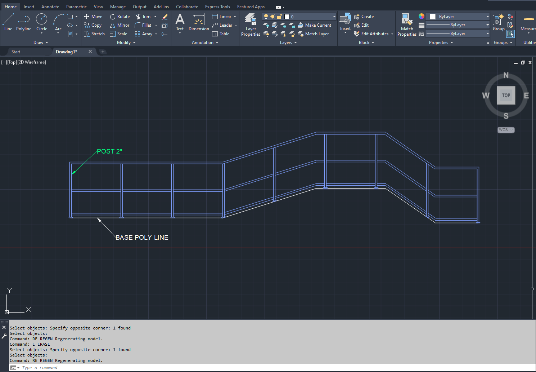Screen dimensions: 536x372
Task: Expand the Modify panel
Action: click(x=126, y=43)
